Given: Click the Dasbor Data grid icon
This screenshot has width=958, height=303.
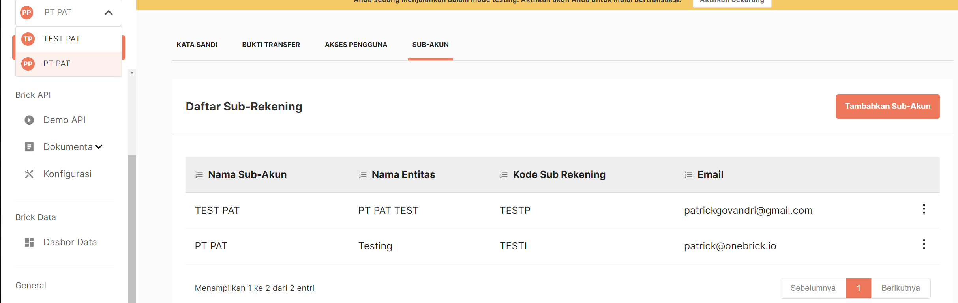Looking at the screenshot, I should (x=29, y=242).
